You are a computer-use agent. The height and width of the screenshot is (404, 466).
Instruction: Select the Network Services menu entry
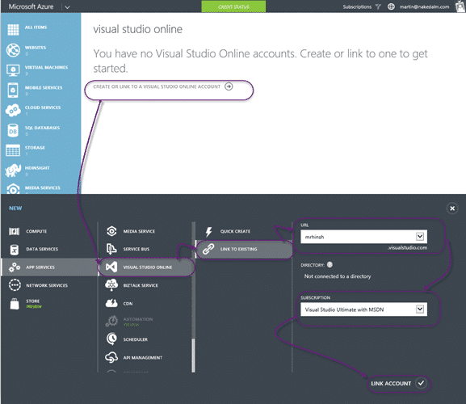[x=49, y=285]
